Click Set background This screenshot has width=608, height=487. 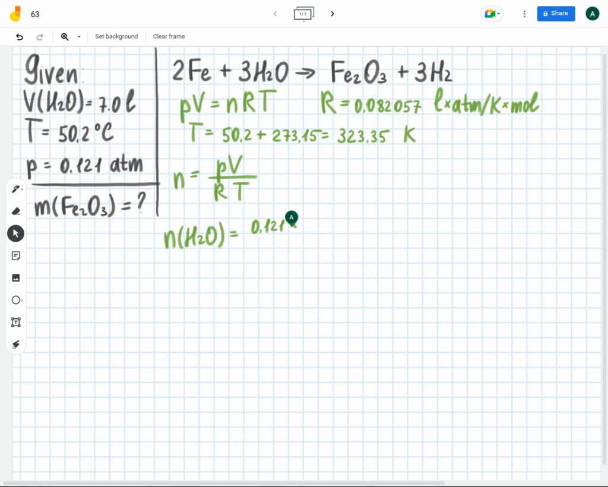[x=116, y=36]
